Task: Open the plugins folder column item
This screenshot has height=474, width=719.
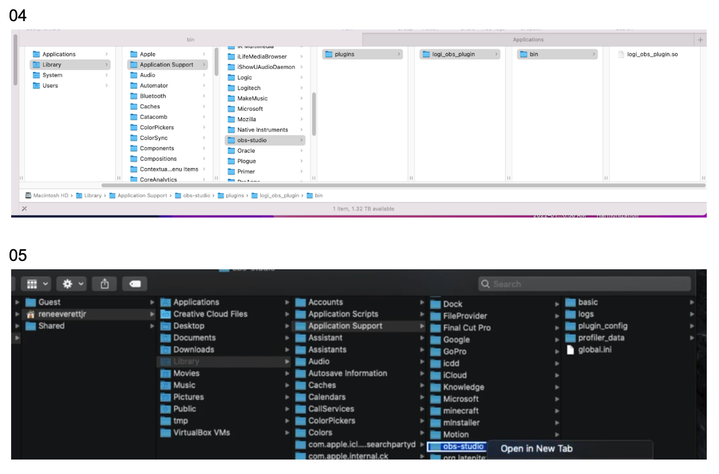Action: tap(362, 54)
